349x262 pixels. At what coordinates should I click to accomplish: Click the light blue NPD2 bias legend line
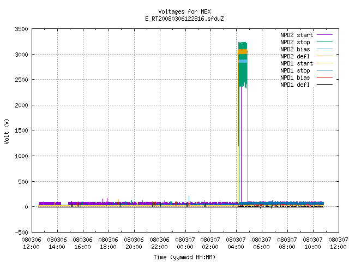pos(325,49)
